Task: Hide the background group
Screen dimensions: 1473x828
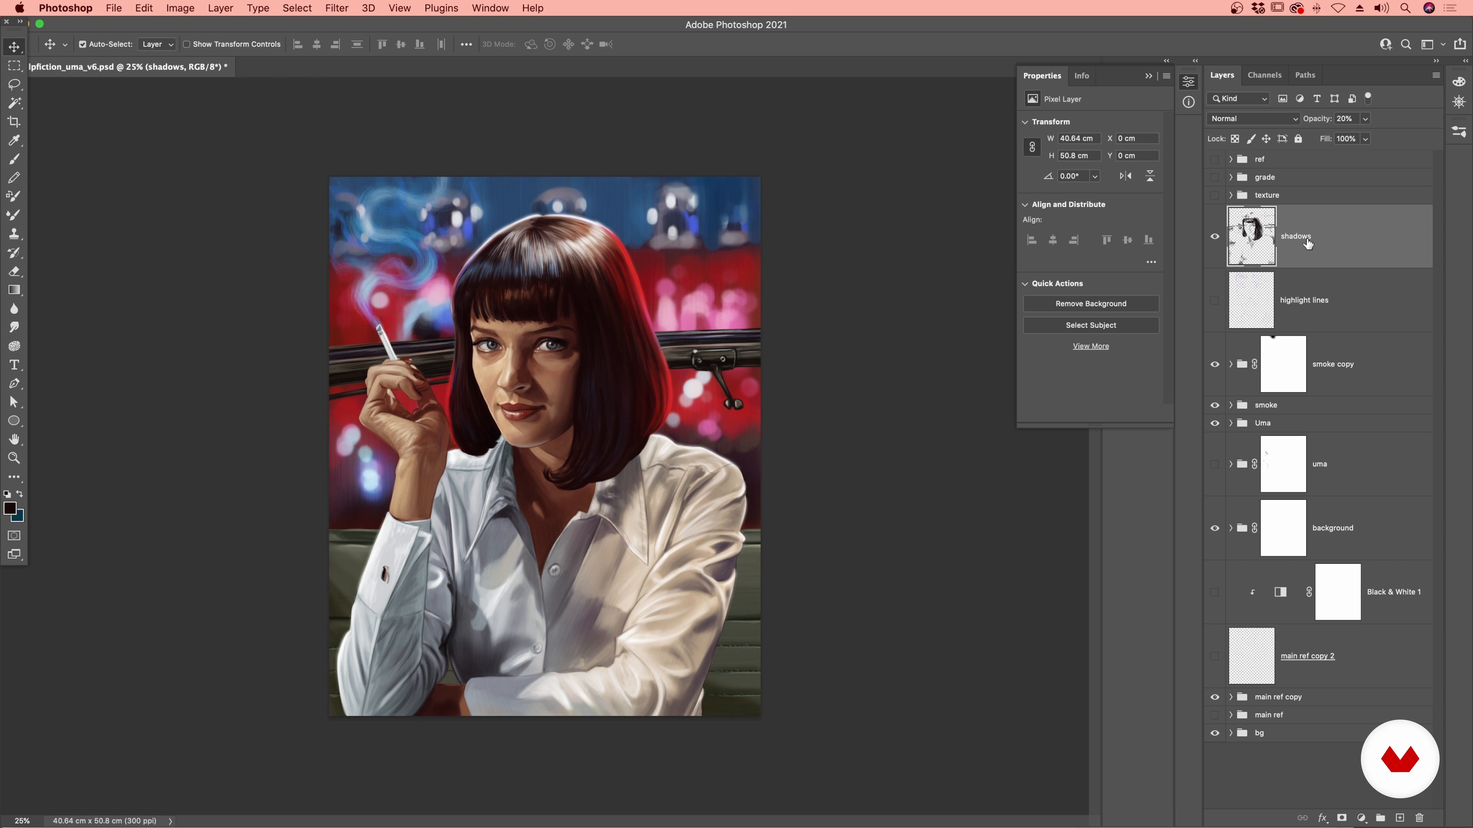Action: pyautogui.click(x=1214, y=528)
